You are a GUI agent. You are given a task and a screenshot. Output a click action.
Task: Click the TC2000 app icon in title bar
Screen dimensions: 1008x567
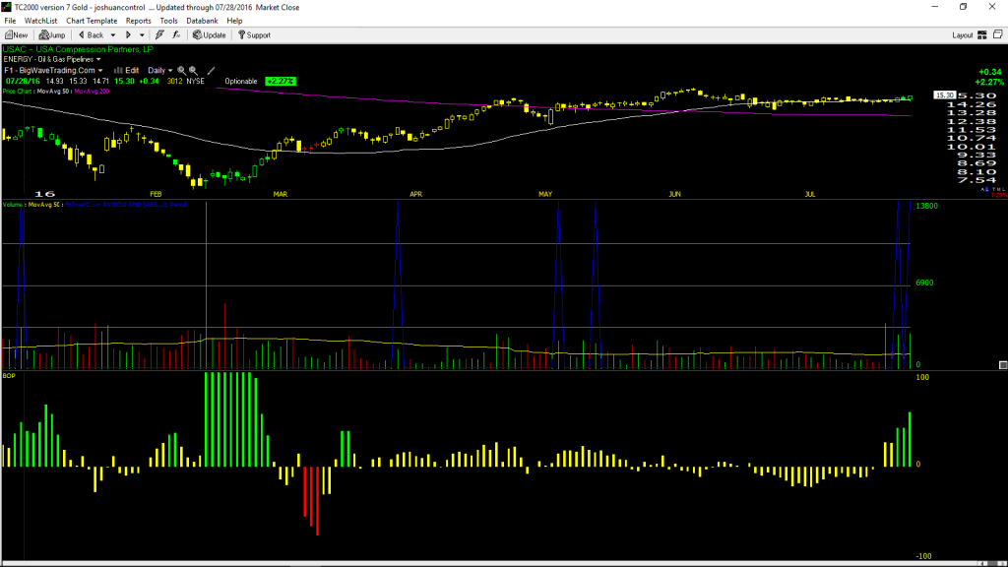pyautogui.click(x=7, y=7)
